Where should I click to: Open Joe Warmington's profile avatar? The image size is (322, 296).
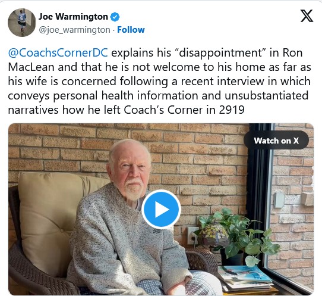(x=22, y=23)
